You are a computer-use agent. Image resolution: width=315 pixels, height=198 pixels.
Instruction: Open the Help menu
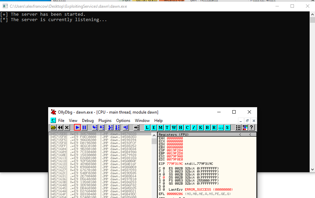(x=159, y=121)
